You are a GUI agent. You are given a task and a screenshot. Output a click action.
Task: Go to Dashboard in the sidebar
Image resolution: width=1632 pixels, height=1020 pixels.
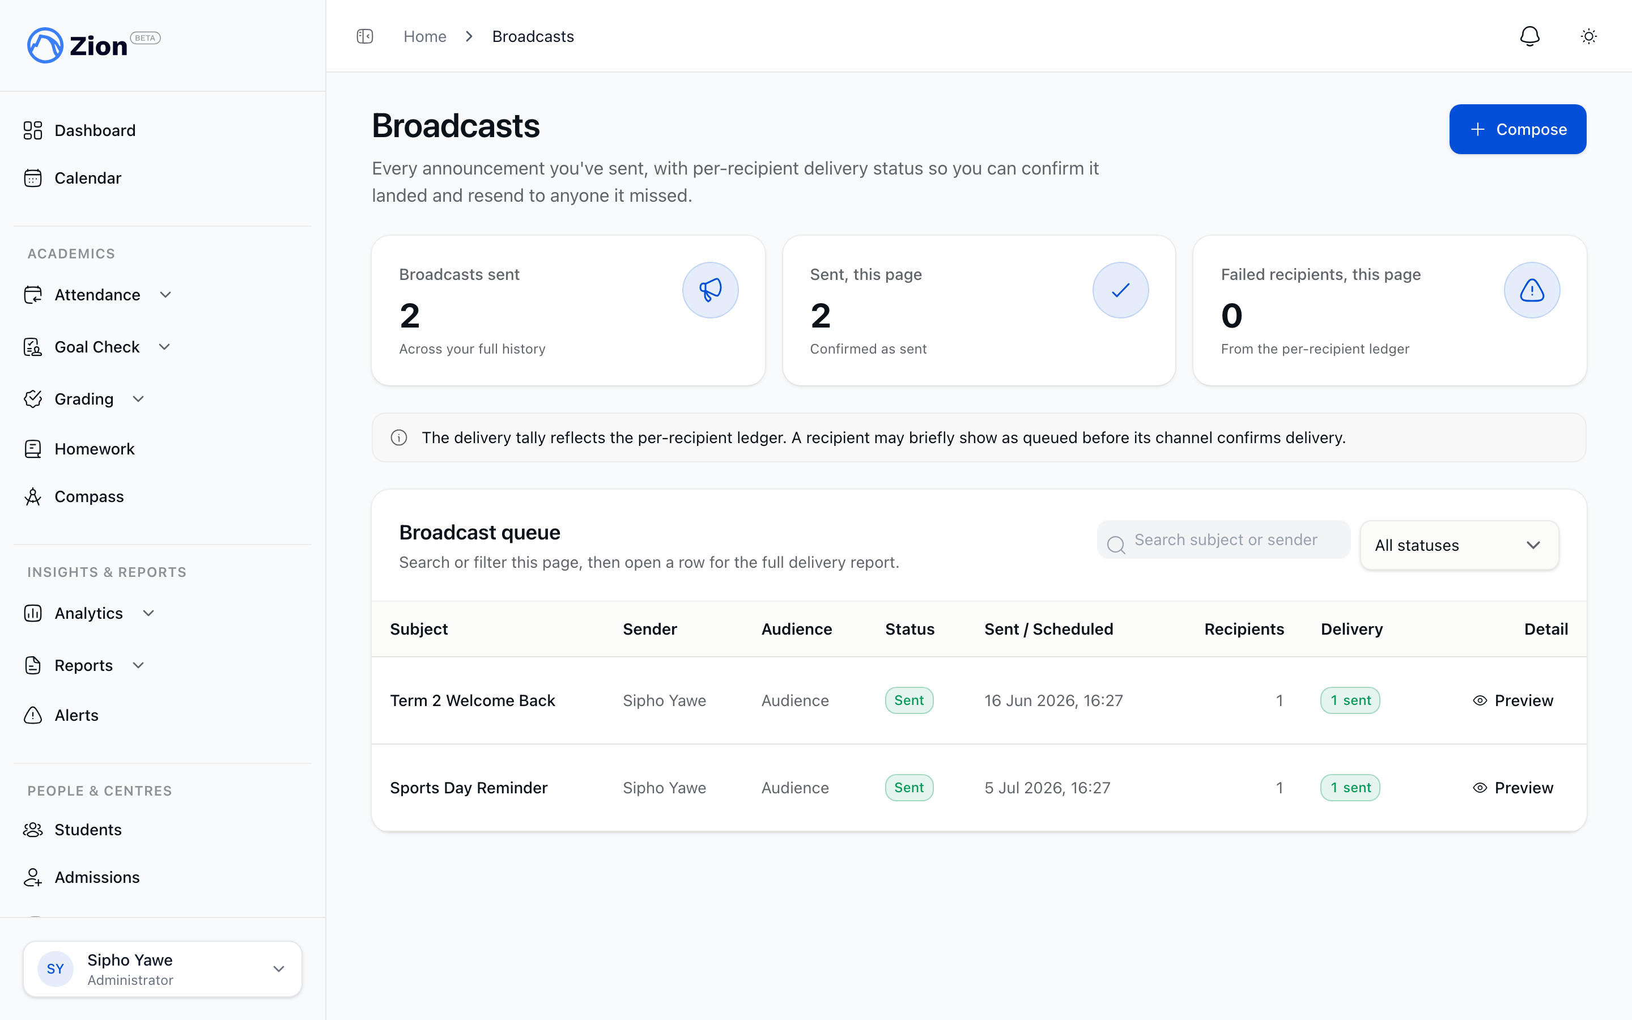95,130
